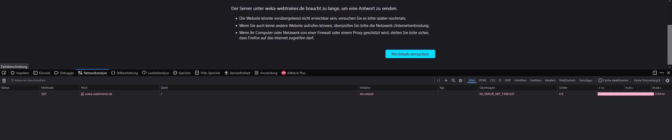Open devtools more options menu

(662, 73)
